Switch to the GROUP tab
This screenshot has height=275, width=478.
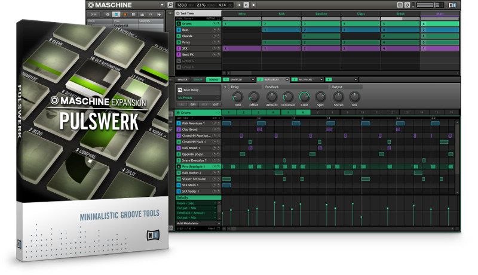pos(198,79)
